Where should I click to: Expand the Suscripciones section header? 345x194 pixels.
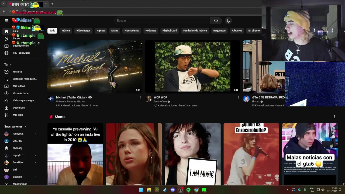coord(15,127)
